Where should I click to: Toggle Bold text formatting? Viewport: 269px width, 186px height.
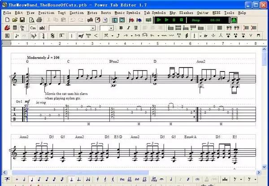click(121, 28)
